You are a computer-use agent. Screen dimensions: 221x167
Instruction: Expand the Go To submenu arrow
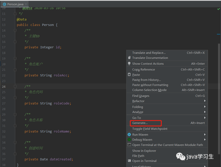coord(205,118)
